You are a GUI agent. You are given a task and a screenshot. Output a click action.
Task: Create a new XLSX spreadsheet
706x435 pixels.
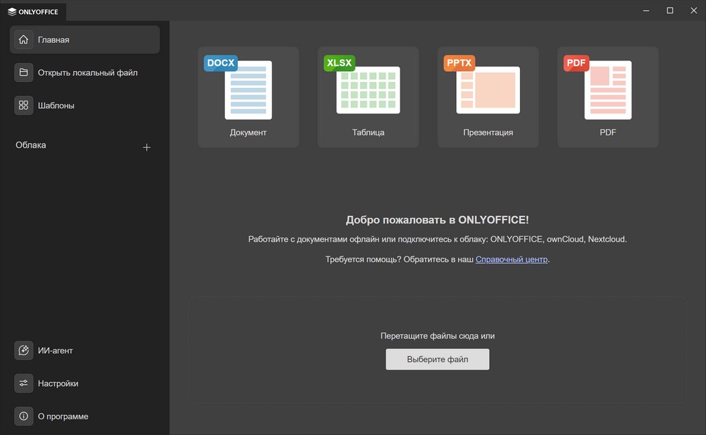click(367, 97)
